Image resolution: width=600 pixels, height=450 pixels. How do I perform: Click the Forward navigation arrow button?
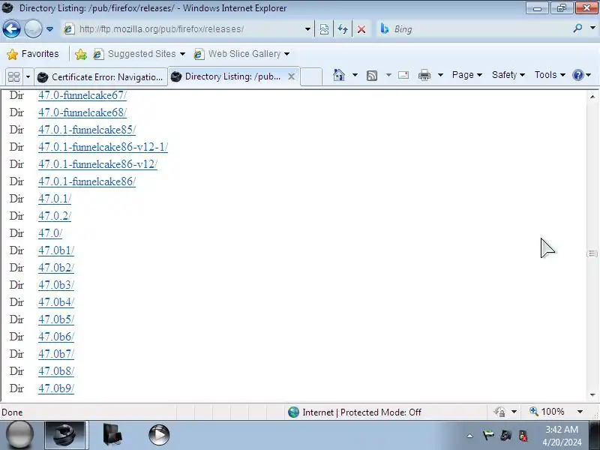(x=33, y=29)
